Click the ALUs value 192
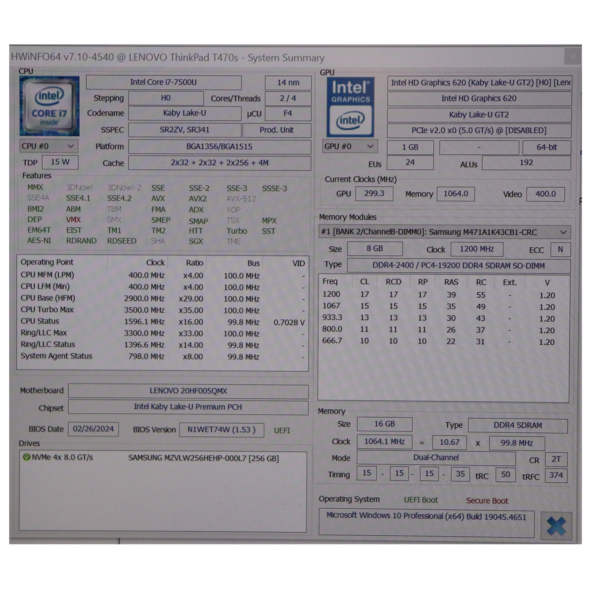The height and width of the screenshot is (590, 590). (526, 163)
